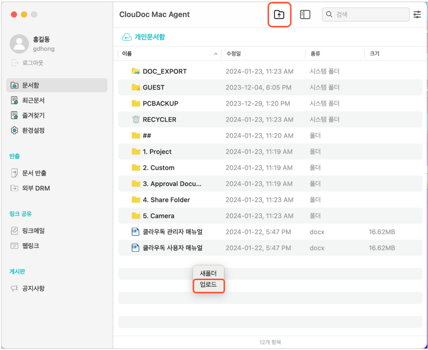Click the 홍길동 user name

point(41,40)
